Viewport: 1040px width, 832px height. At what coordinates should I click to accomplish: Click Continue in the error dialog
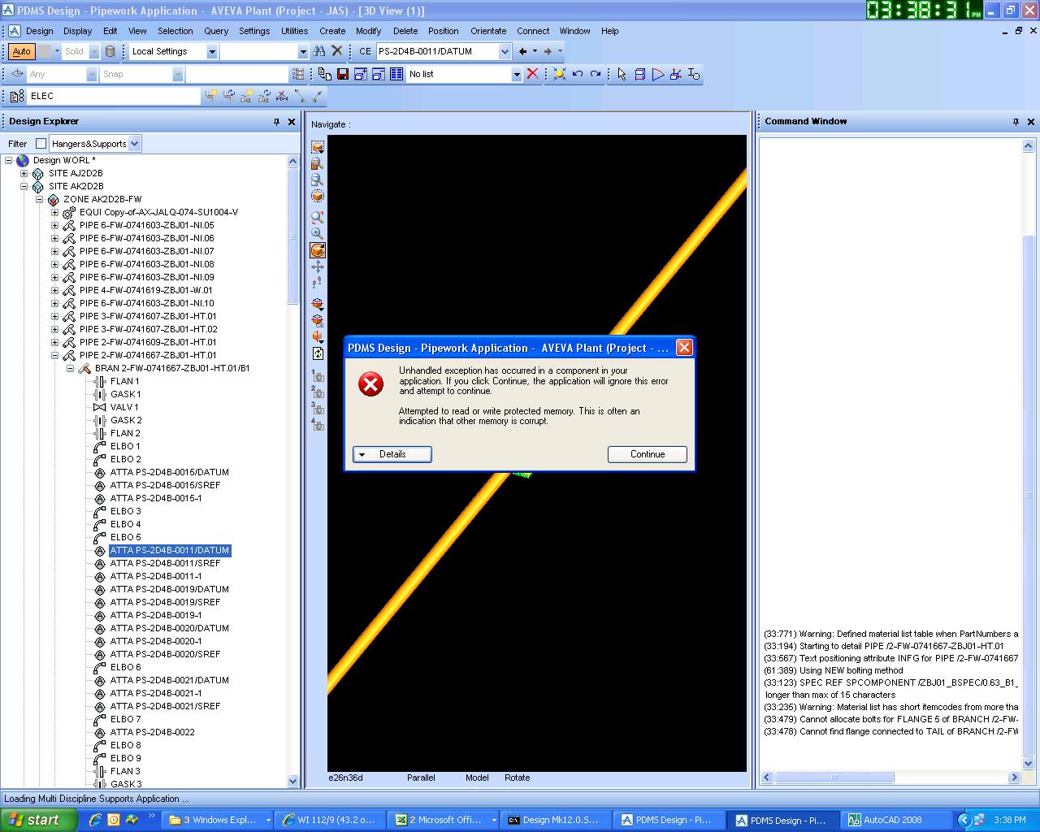[648, 454]
